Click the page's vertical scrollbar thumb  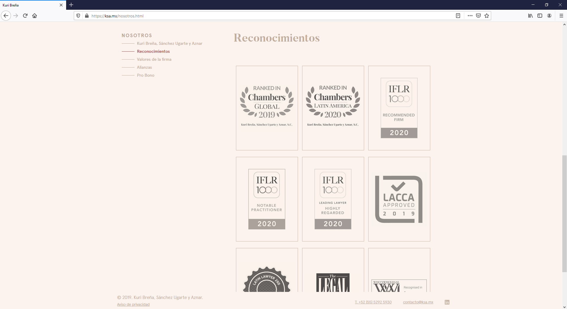point(564,214)
